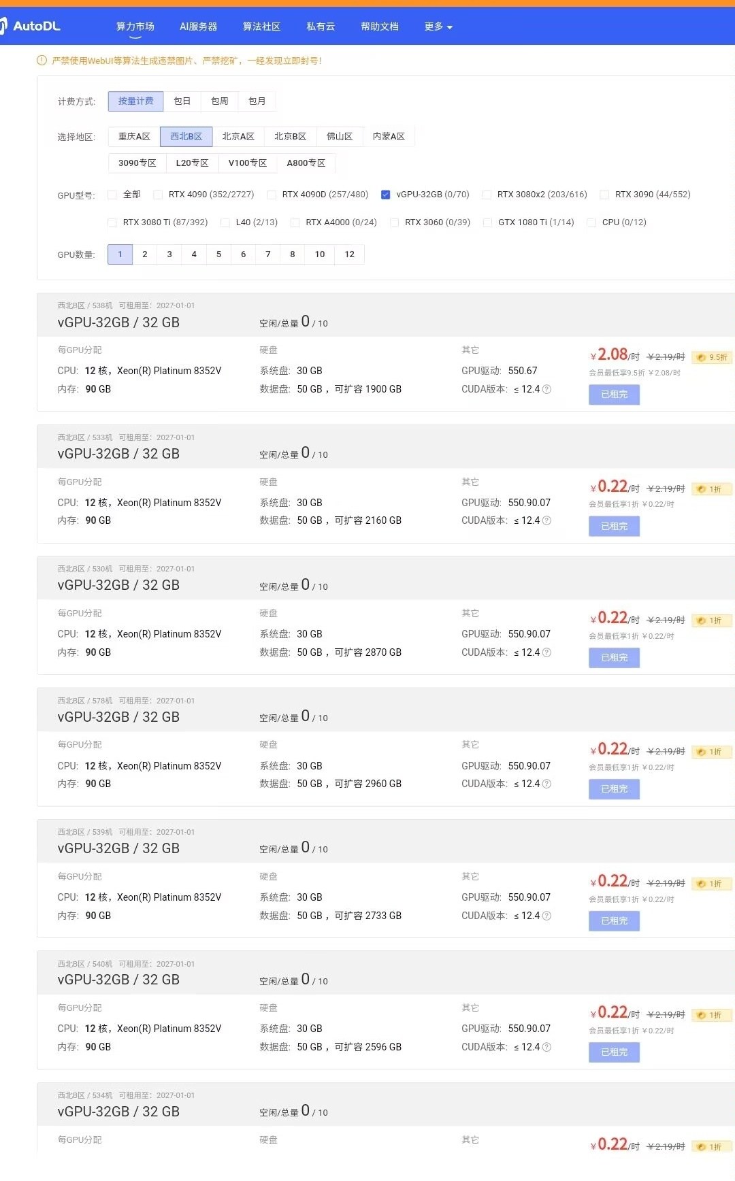Go to 帮助文档 in top navigation
The image size is (735, 1181).
click(x=379, y=27)
